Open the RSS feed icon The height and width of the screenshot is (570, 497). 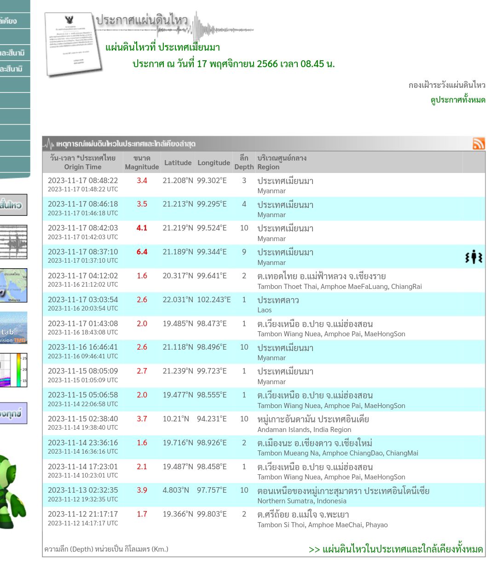pos(479,144)
